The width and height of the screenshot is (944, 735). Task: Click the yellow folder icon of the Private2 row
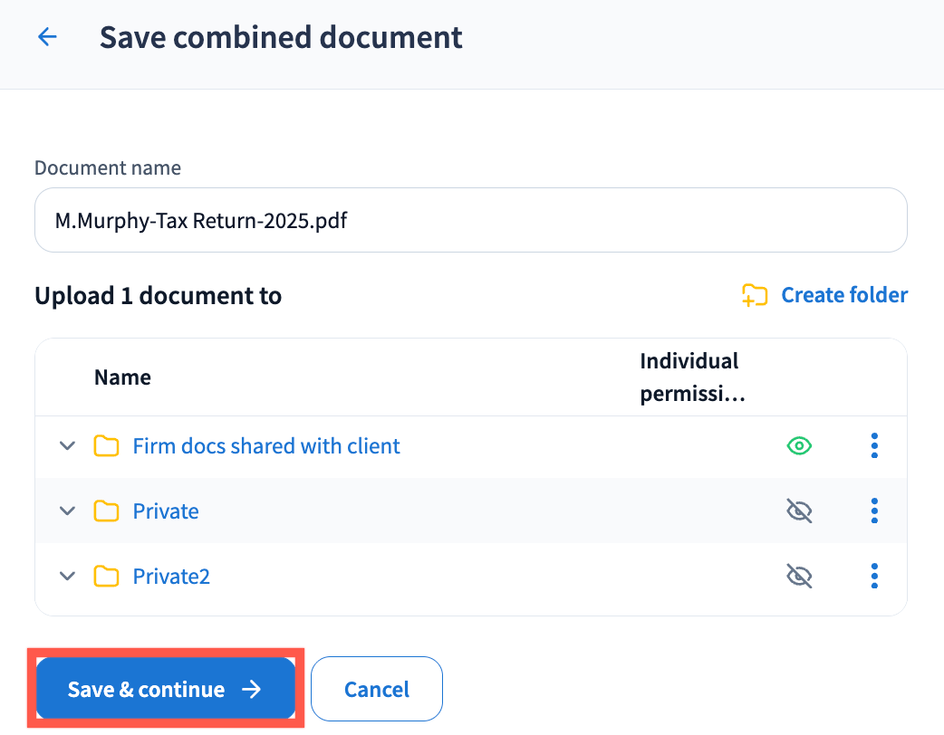coord(107,577)
